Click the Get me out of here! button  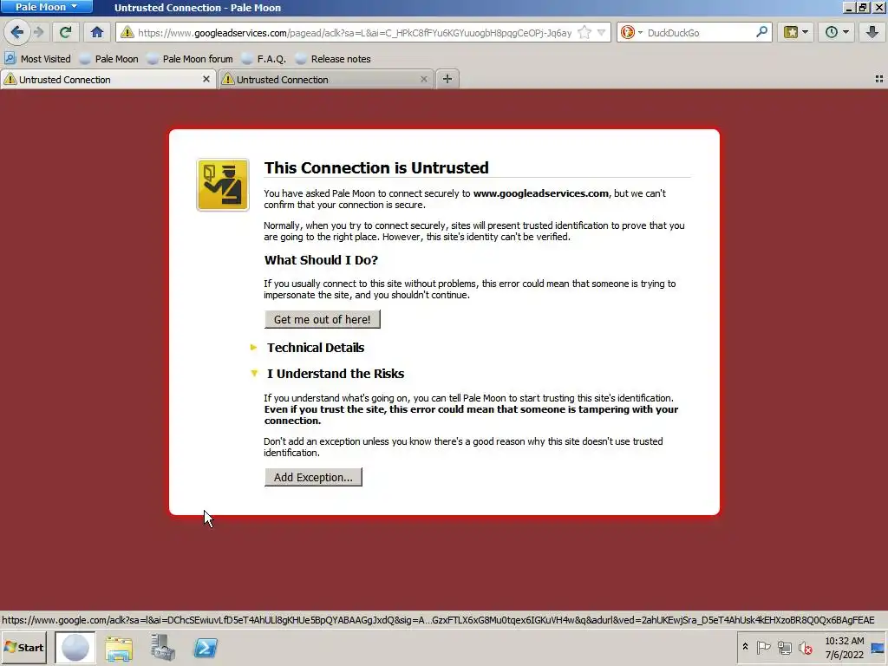point(323,319)
